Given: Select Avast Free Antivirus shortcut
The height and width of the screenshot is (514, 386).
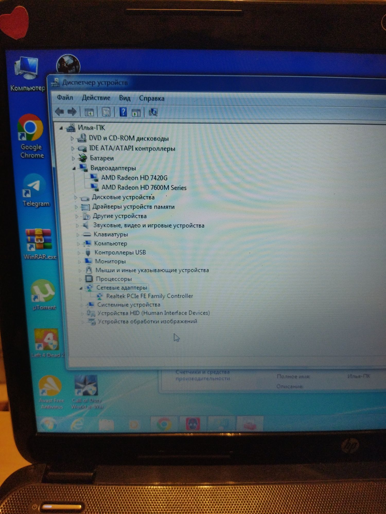Looking at the screenshot, I should pyautogui.click(x=51, y=392).
